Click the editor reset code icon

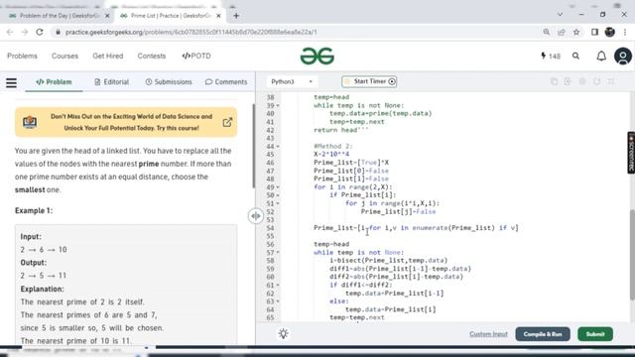(x=597, y=81)
